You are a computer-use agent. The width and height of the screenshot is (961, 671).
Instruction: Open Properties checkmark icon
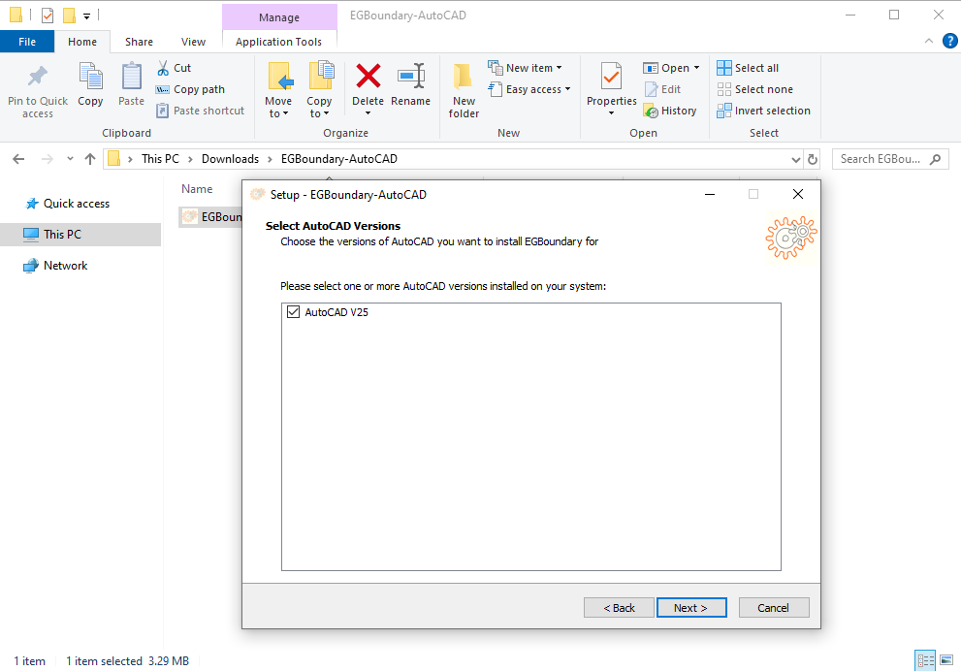[611, 77]
